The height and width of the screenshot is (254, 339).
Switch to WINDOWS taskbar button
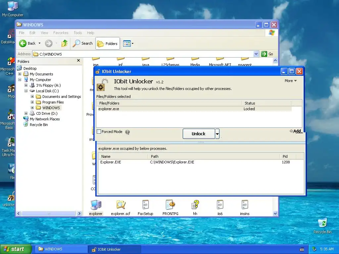click(x=61, y=249)
